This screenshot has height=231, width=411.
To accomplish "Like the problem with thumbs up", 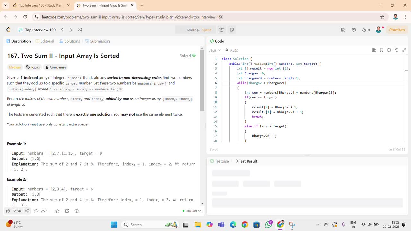I will coord(8,211).
